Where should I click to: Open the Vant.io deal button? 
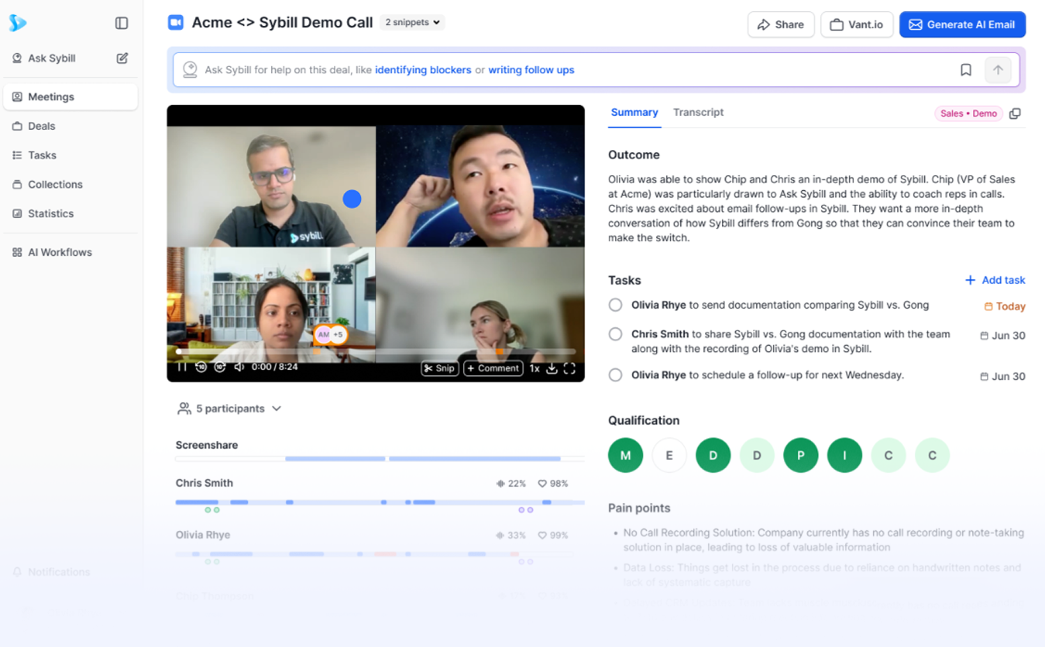(857, 25)
